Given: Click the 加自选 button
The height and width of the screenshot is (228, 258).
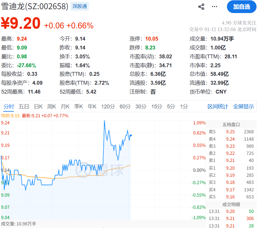Looking at the screenshot, I should 241,7.
